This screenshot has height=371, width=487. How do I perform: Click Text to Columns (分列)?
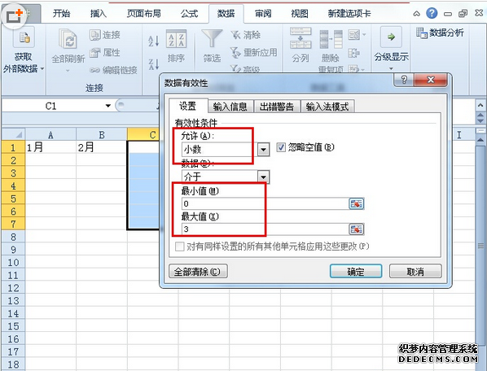pos(301,46)
